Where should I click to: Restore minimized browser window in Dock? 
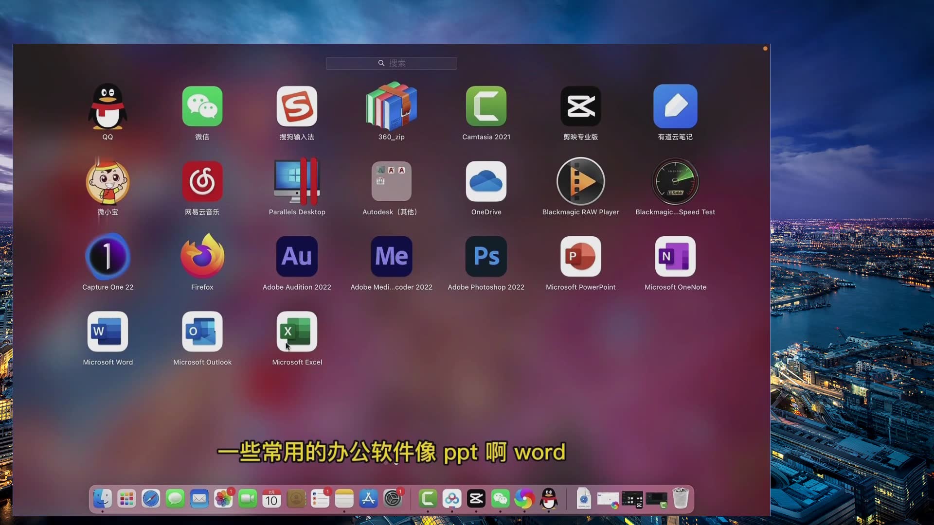click(608, 499)
